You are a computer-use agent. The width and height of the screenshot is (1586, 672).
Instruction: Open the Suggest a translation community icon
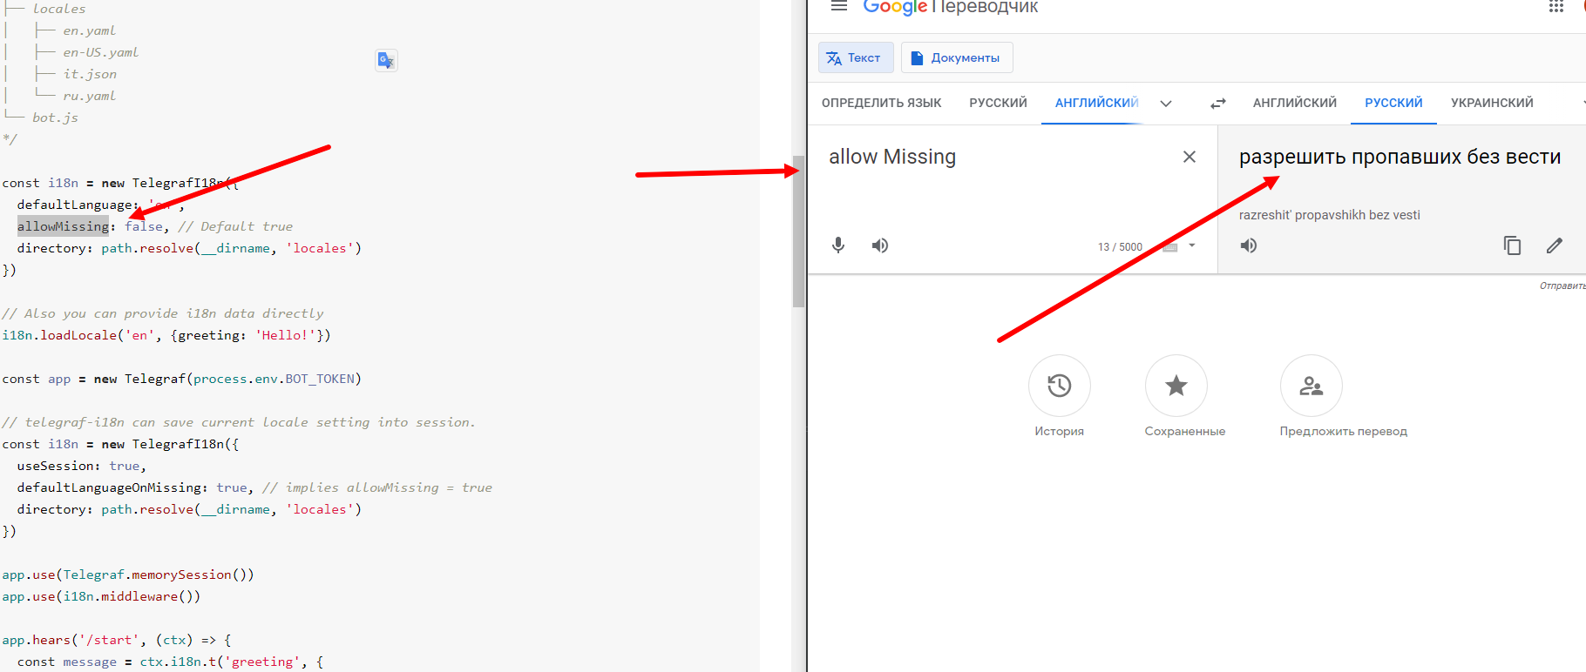point(1311,386)
